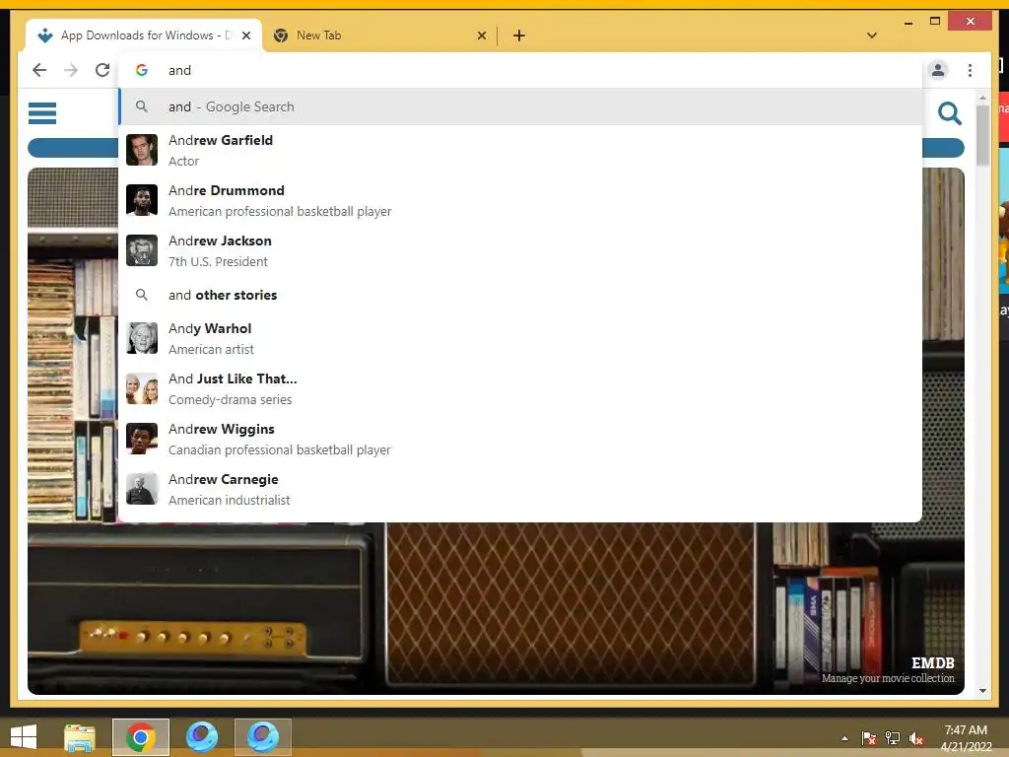Click the Chrome taskbar icon
This screenshot has width=1009, height=757.
tap(141, 737)
